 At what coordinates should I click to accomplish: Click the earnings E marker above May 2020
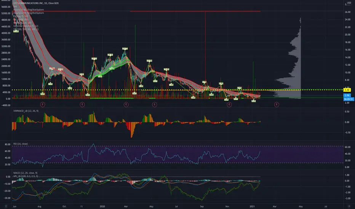point(154,104)
